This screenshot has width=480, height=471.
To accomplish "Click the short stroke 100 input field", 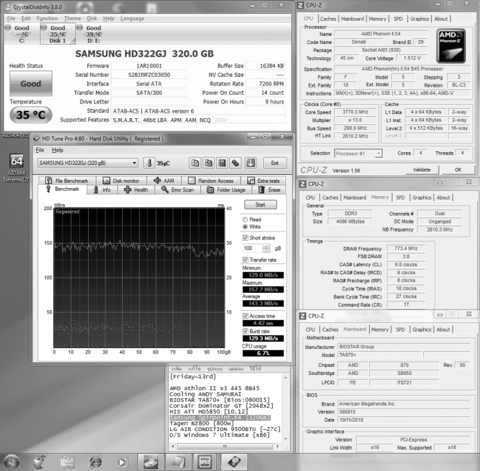I will (x=253, y=248).
